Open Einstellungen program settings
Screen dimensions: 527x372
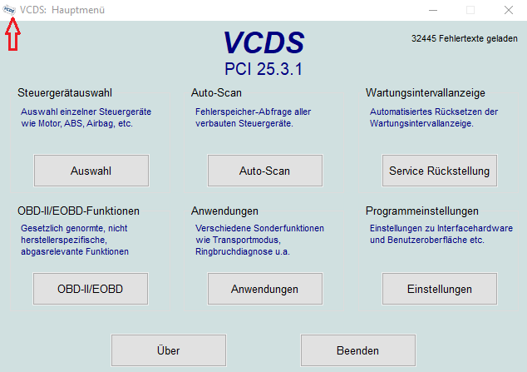pyautogui.click(x=439, y=289)
